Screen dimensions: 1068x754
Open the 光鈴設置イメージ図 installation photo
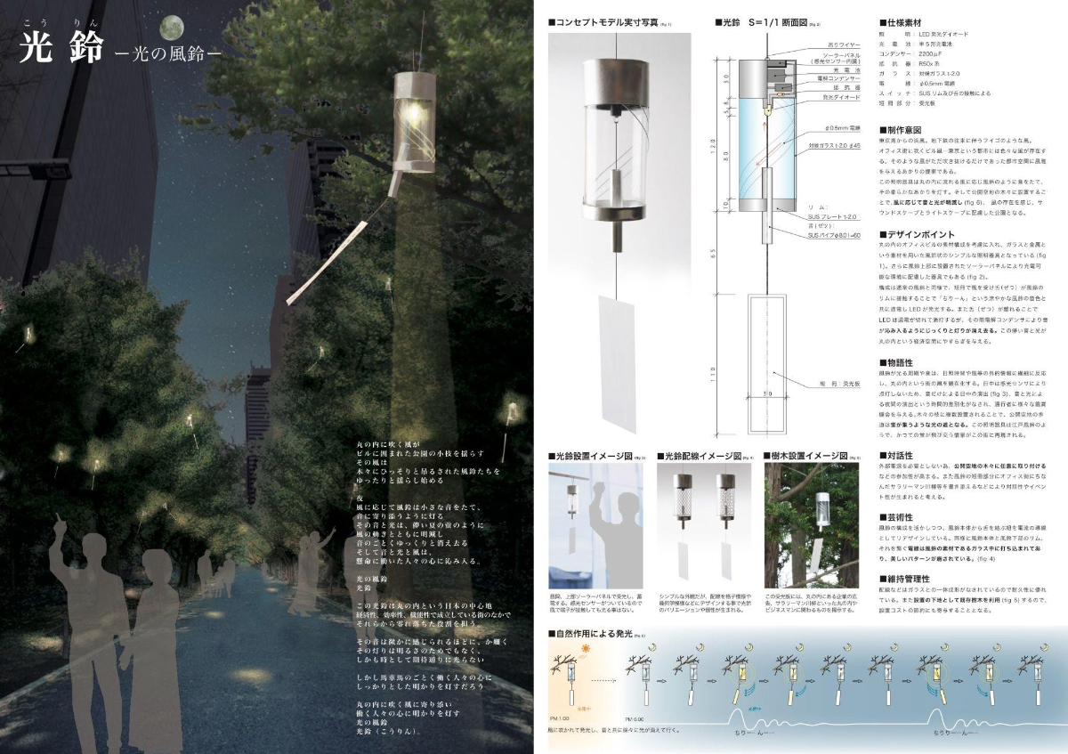tap(597, 525)
